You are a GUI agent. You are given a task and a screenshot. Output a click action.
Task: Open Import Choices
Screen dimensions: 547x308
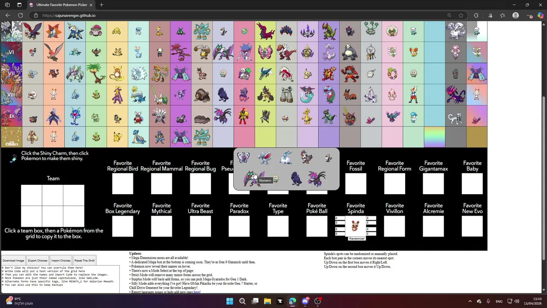pos(61,261)
